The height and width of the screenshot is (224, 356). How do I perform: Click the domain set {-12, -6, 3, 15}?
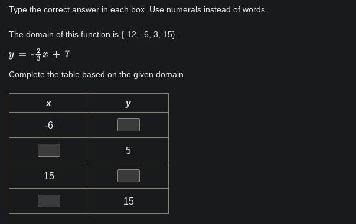(x=148, y=34)
